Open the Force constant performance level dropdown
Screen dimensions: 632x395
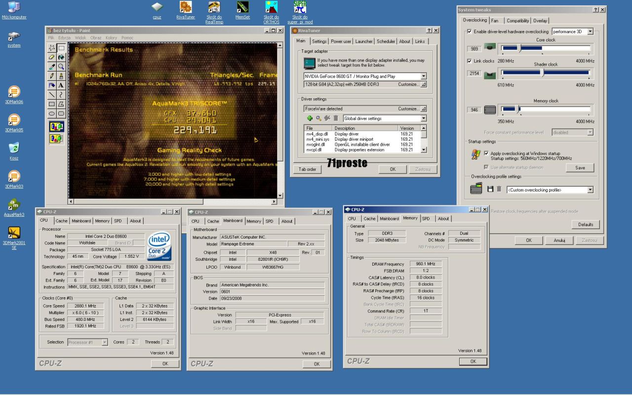click(x=590, y=132)
